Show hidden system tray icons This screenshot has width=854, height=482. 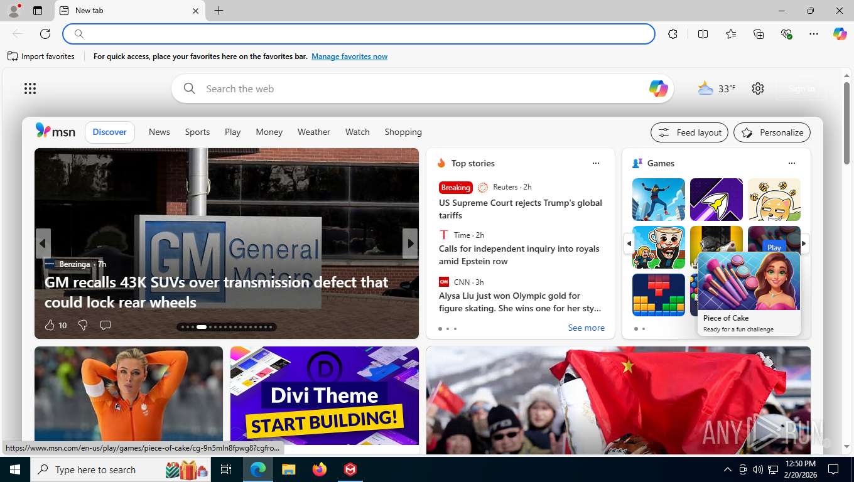[728, 469]
